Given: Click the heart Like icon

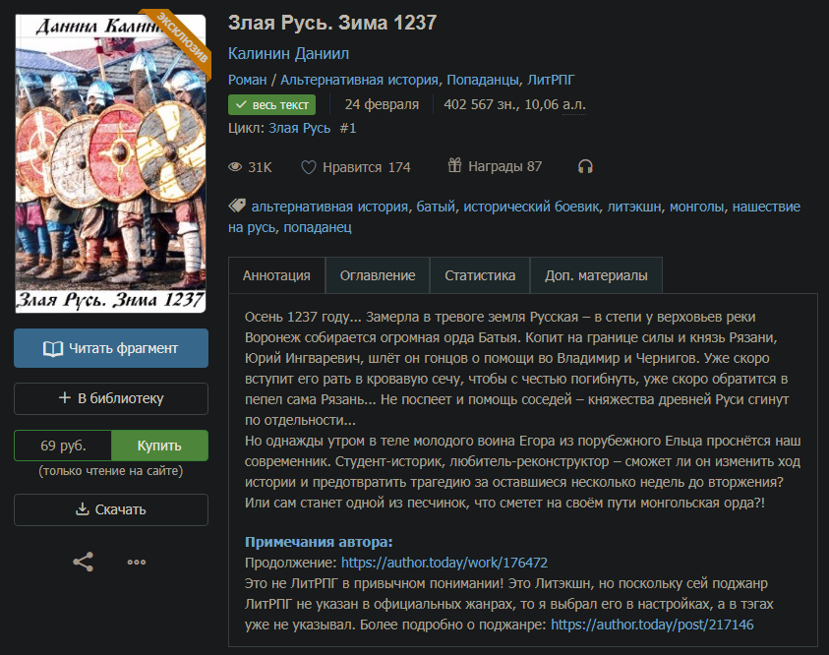Looking at the screenshot, I should [x=309, y=167].
